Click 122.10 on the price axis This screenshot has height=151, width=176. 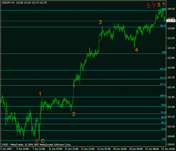coord(171,87)
